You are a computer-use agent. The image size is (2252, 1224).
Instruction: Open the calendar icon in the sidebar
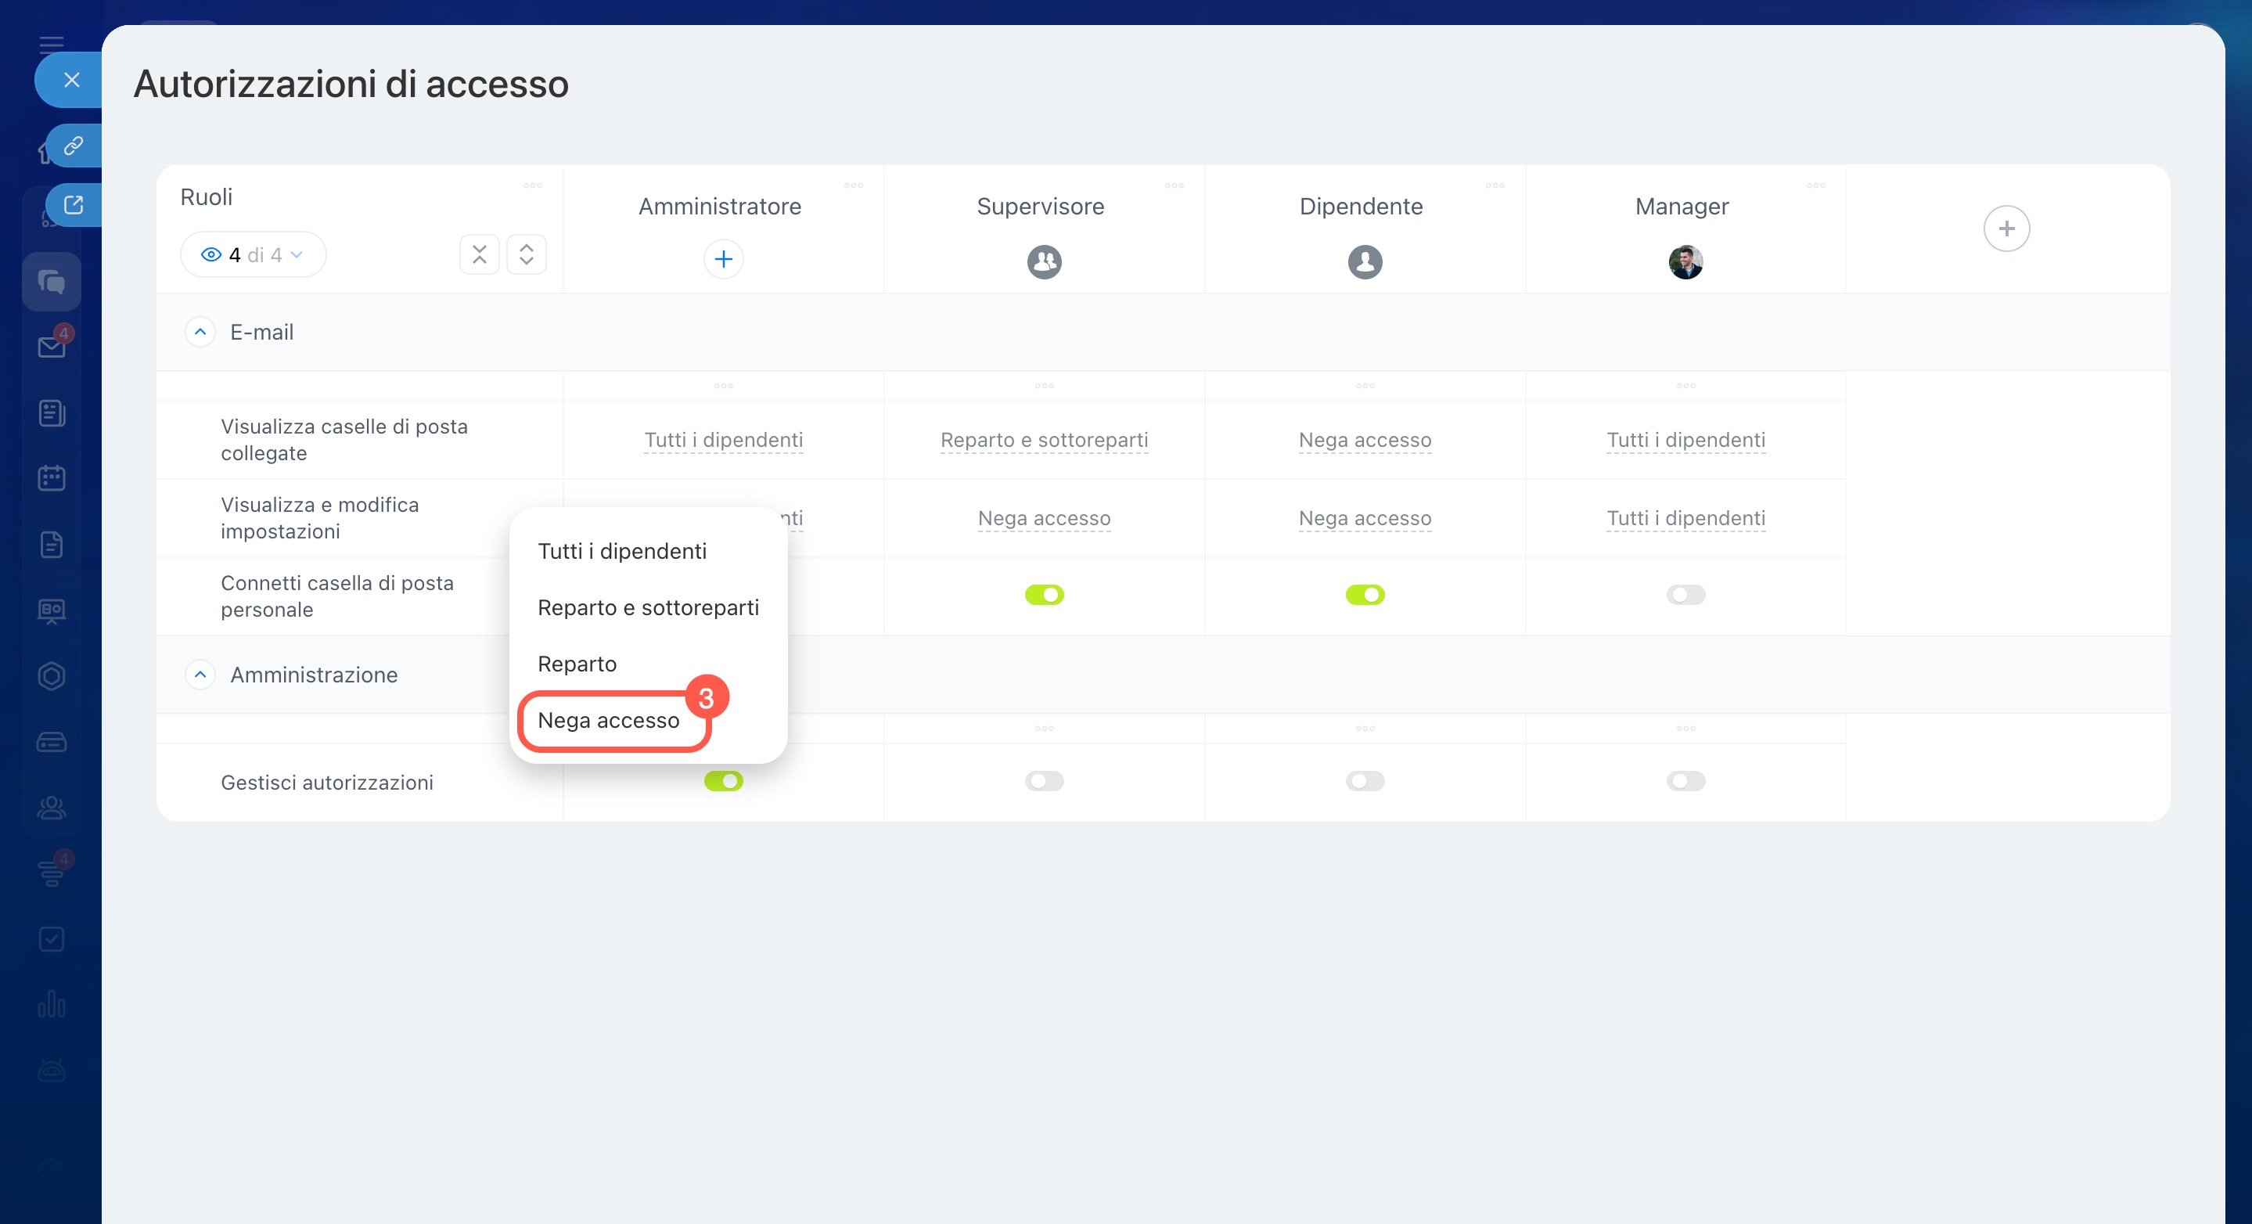click(x=52, y=478)
